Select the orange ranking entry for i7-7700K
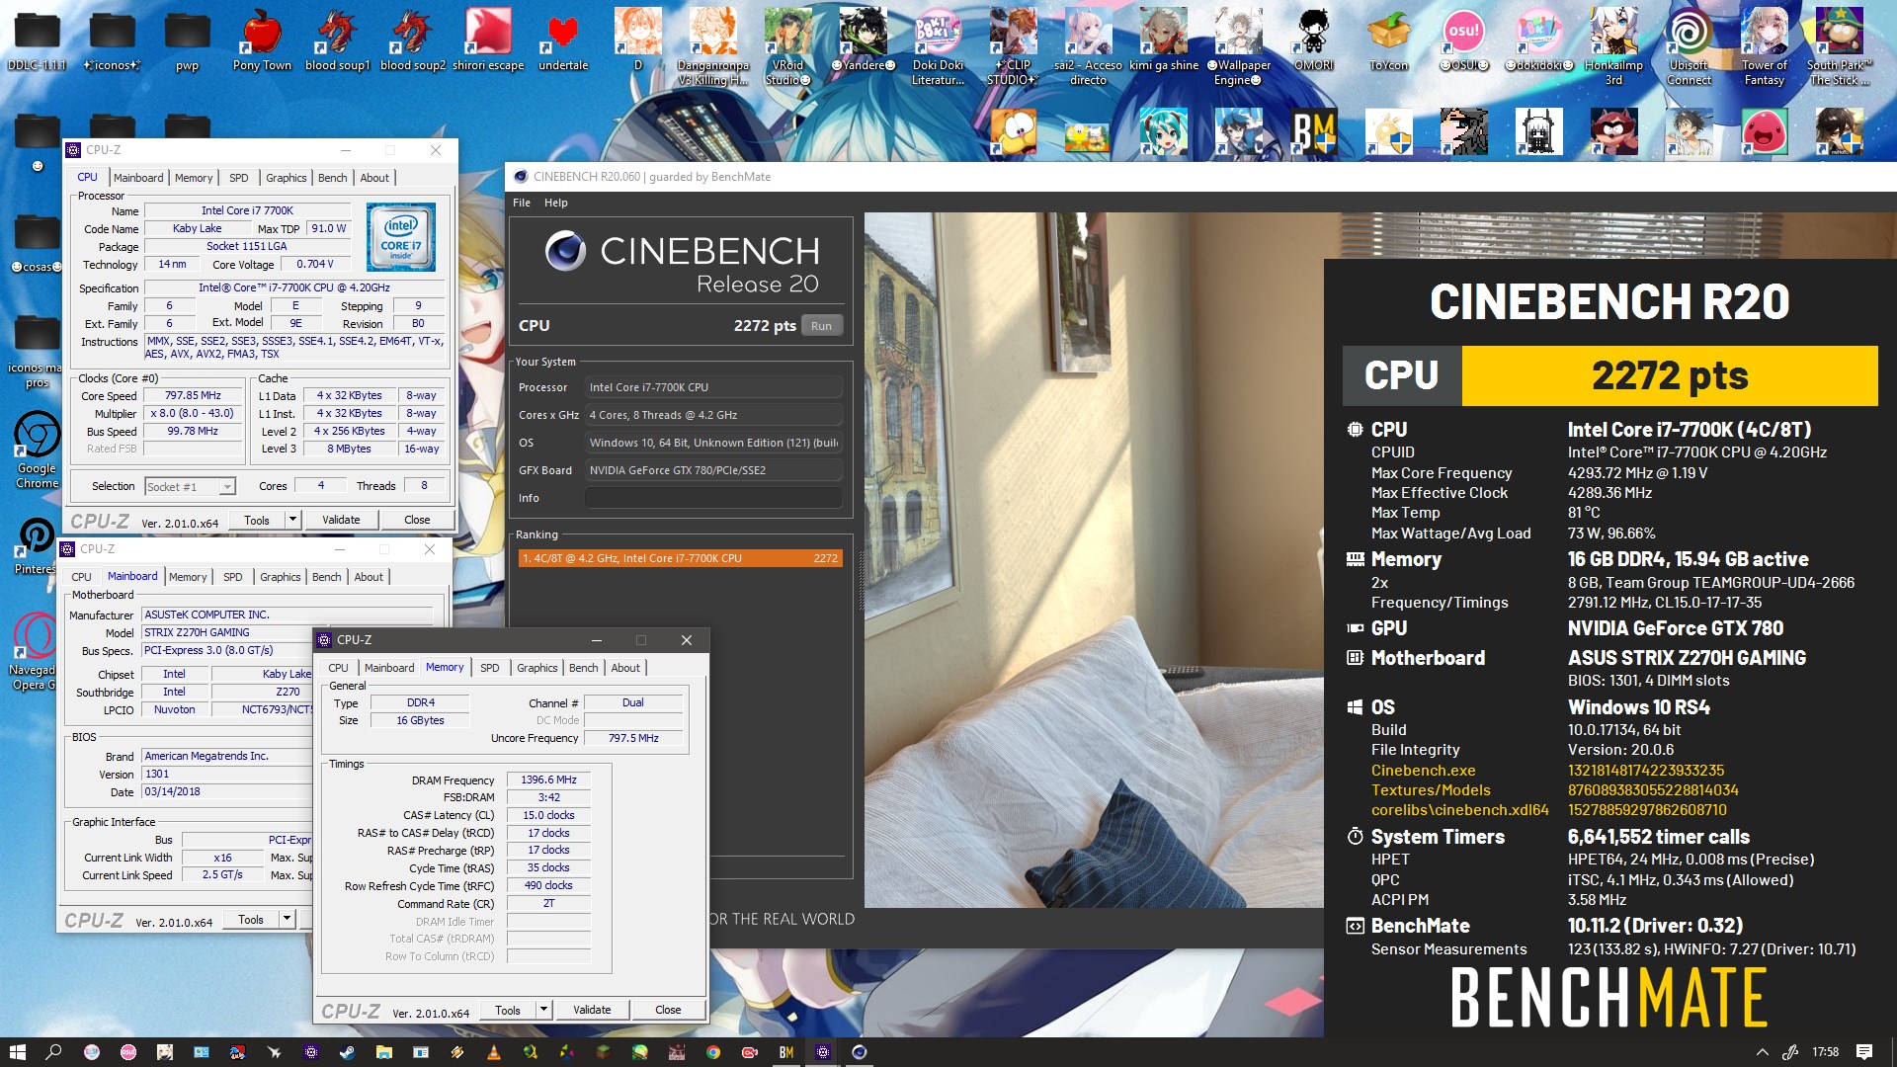 (x=680, y=558)
